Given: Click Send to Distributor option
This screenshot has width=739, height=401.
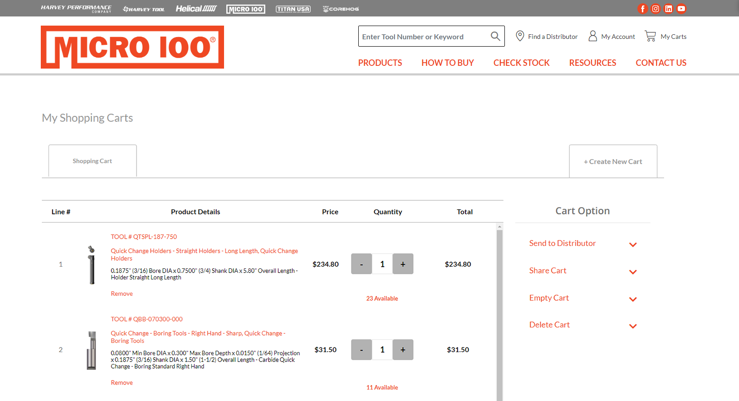Looking at the screenshot, I should click(x=563, y=243).
